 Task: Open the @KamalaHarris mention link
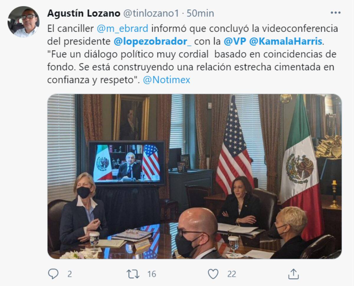click(286, 42)
